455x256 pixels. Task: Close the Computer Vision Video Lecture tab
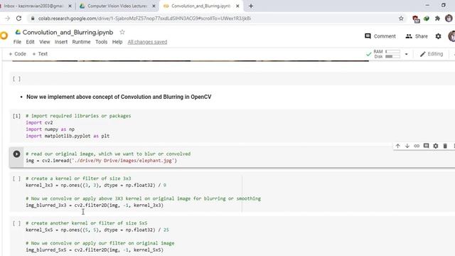pyautogui.click(x=154, y=6)
